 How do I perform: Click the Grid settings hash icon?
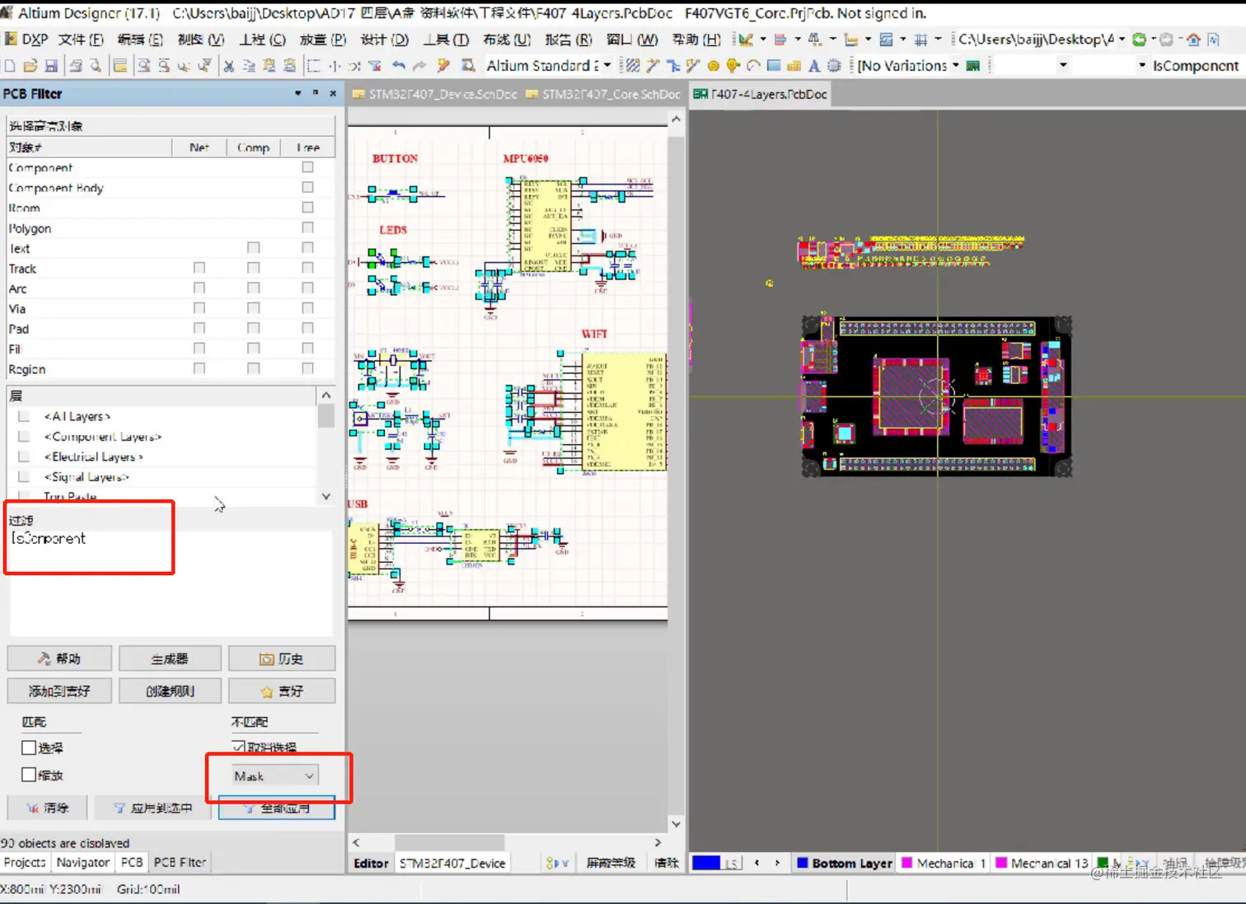click(x=921, y=40)
